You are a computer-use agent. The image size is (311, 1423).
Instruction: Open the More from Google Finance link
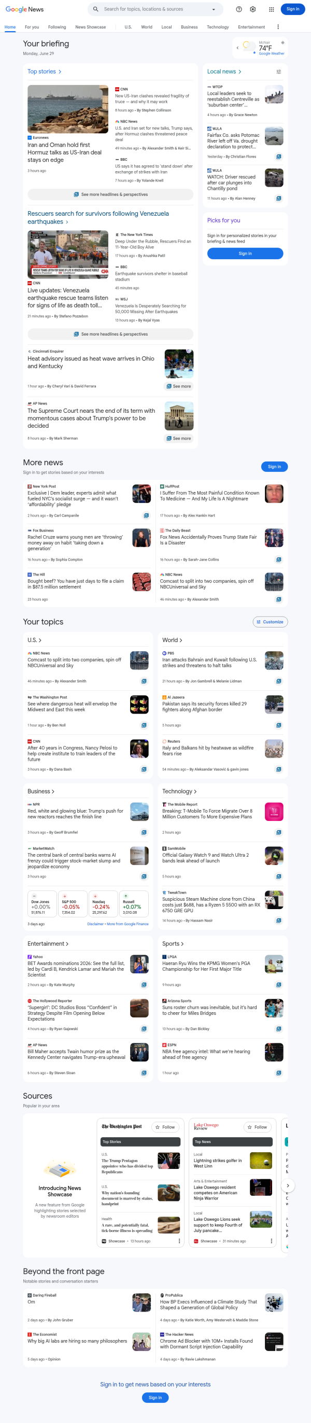(x=128, y=924)
